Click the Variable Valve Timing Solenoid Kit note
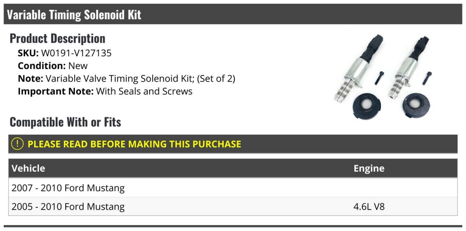 pyautogui.click(x=140, y=79)
